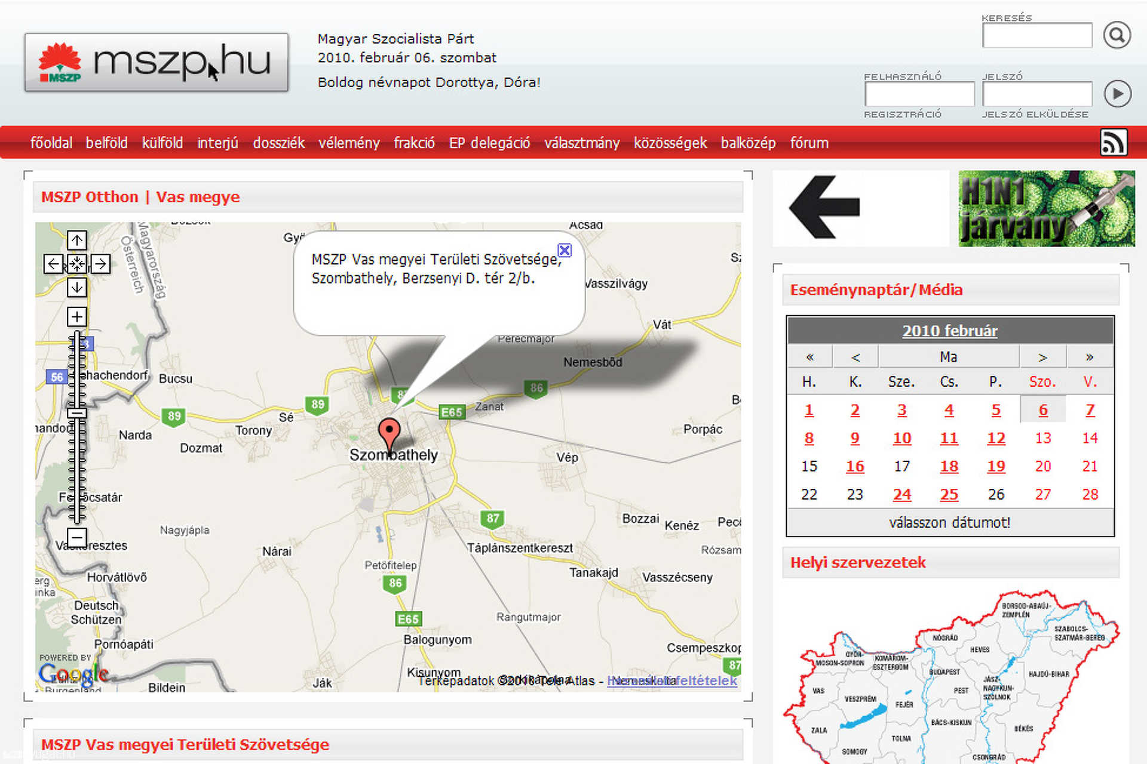
Task: Close the map info bubble
Action: point(565,250)
